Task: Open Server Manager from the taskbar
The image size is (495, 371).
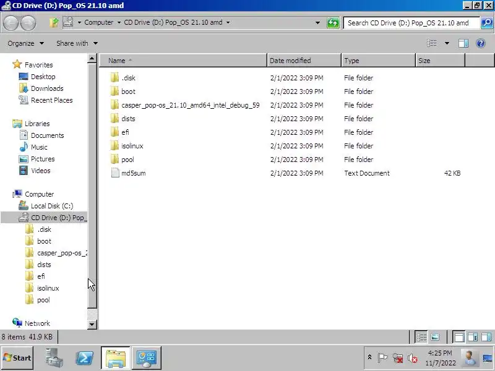Action: 54,358
